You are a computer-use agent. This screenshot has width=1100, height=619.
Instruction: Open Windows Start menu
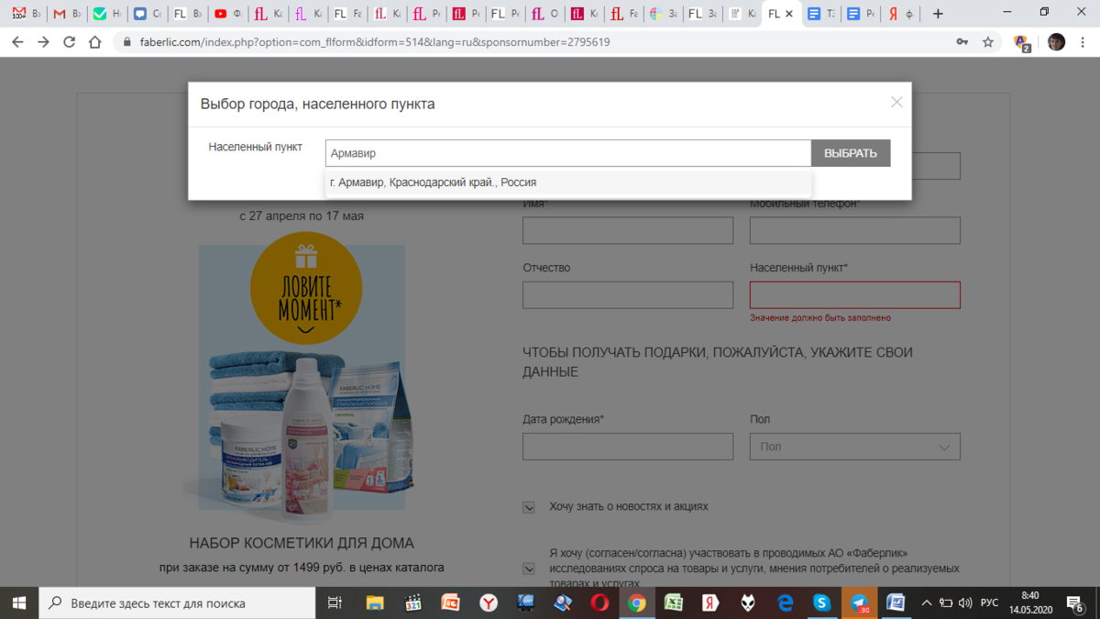(19, 602)
